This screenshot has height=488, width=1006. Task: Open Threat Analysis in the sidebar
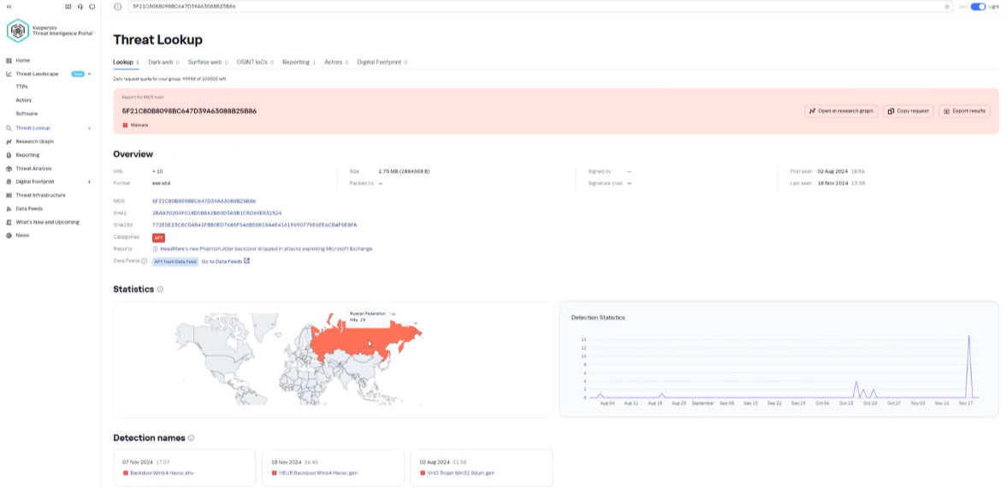coord(33,168)
